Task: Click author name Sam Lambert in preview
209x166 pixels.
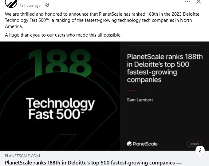Action: 140,100
